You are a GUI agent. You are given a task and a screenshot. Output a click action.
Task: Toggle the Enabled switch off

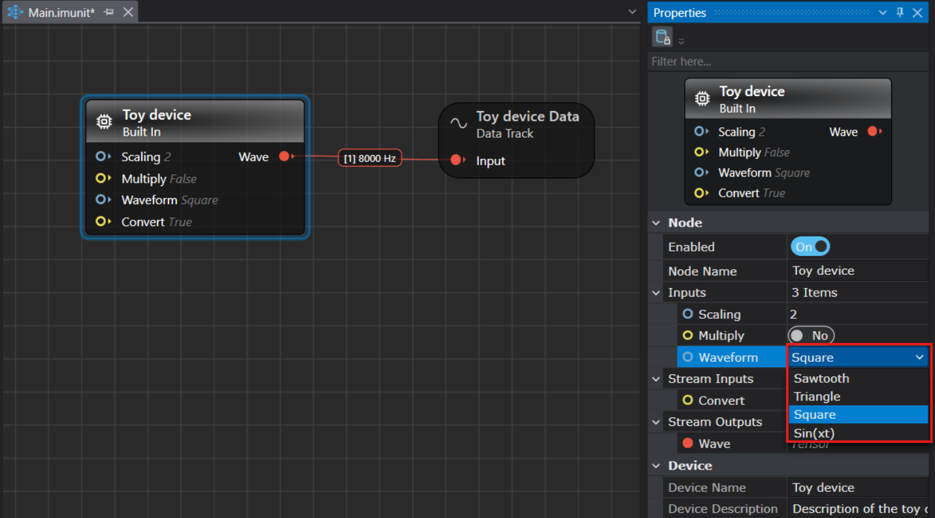click(810, 247)
